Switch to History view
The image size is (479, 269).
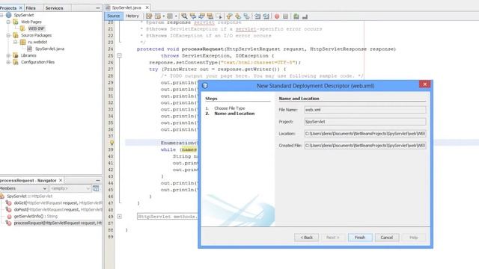click(x=132, y=16)
